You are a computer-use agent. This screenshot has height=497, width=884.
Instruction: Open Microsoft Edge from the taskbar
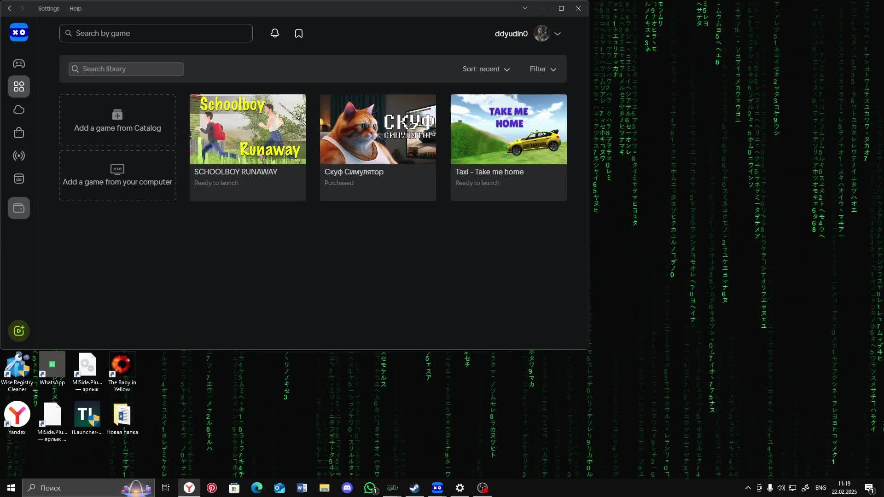click(257, 488)
